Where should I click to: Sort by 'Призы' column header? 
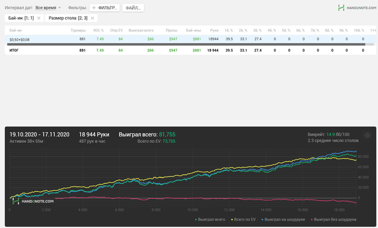click(171, 30)
